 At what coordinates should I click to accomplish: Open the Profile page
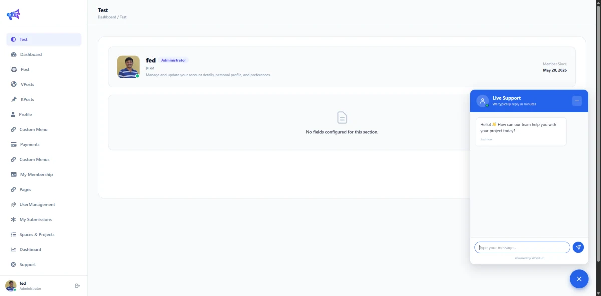(44, 114)
